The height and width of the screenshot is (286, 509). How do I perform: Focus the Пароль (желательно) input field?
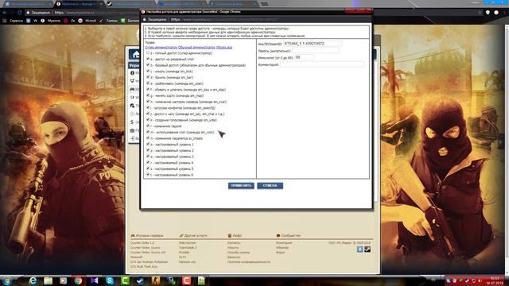(x=315, y=51)
